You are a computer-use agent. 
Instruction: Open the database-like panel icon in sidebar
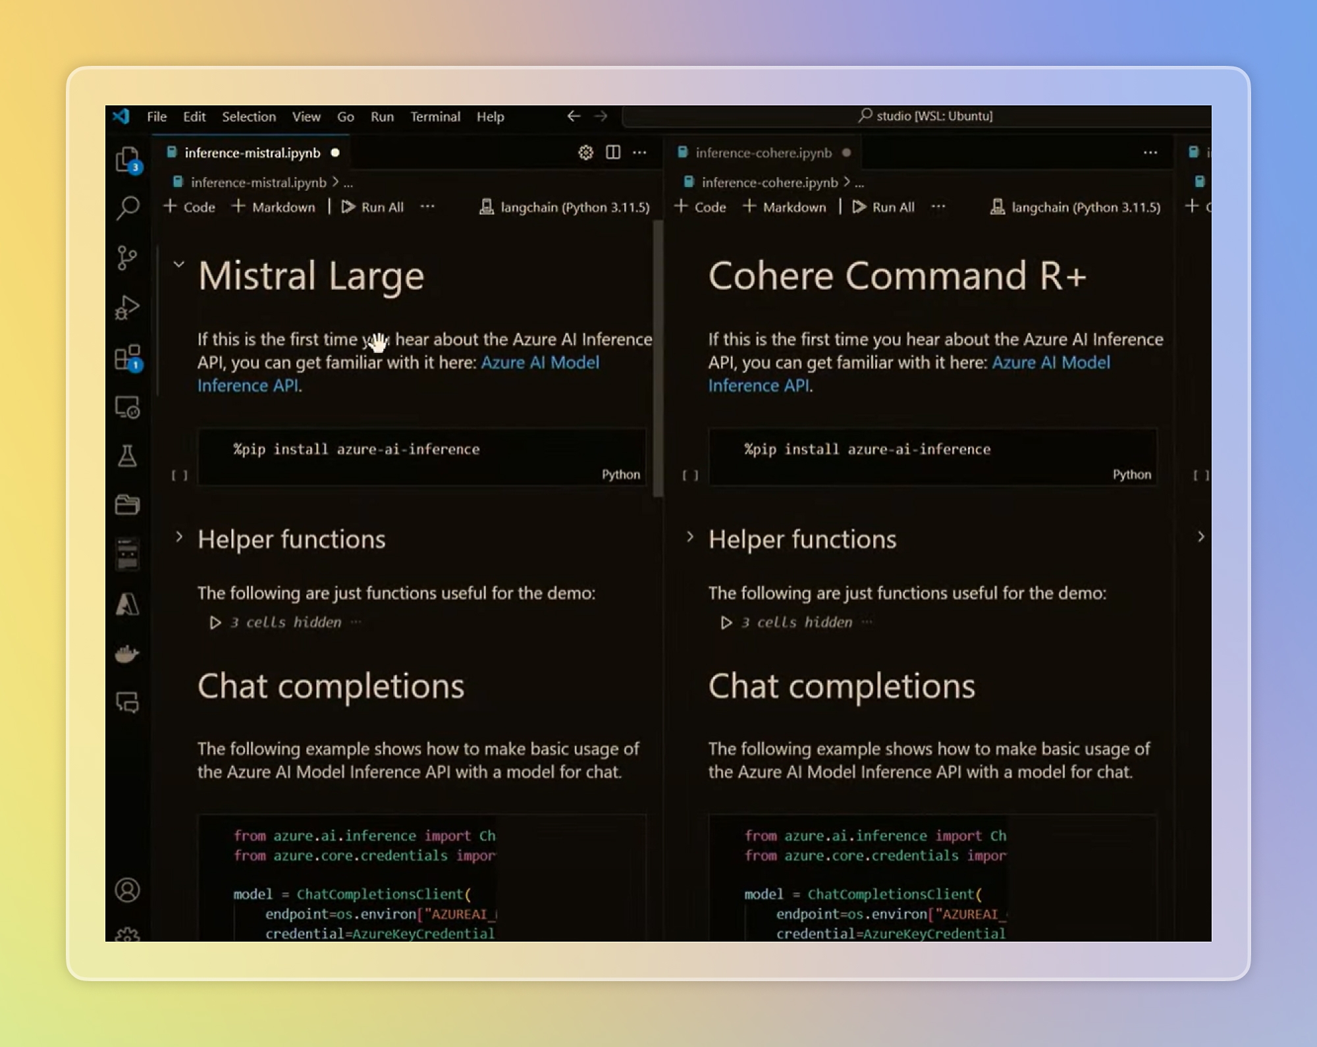tap(127, 554)
